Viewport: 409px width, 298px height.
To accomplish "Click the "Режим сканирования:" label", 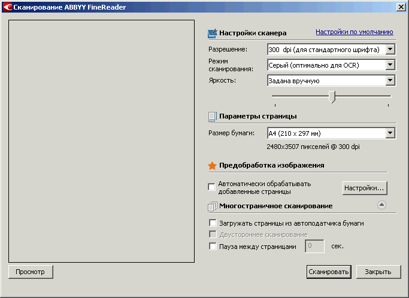I will tap(231, 65).
